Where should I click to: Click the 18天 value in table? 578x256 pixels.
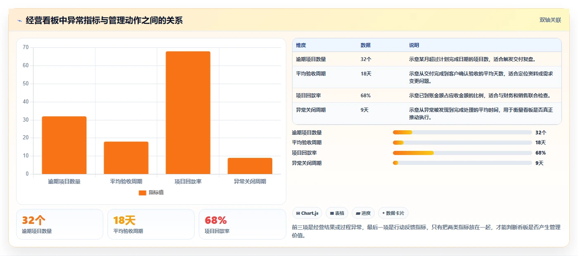tap(366, 74)
